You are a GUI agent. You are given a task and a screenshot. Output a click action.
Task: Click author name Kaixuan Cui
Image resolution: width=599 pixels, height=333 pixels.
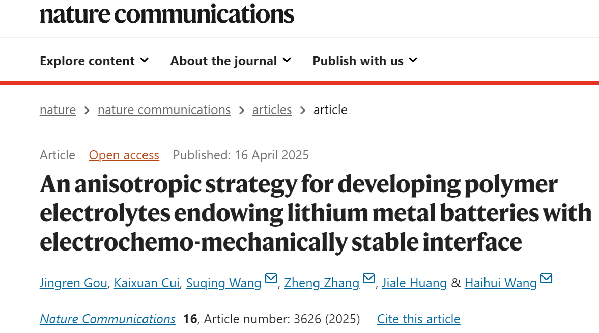(147, 283)
